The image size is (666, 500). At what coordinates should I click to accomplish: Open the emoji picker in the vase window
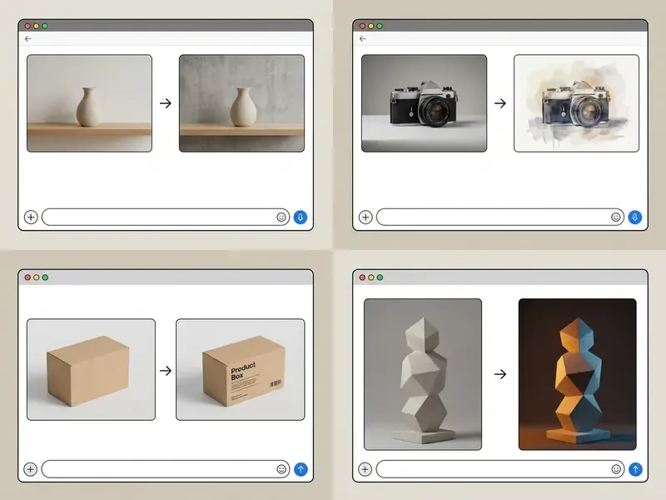point(281,217)
